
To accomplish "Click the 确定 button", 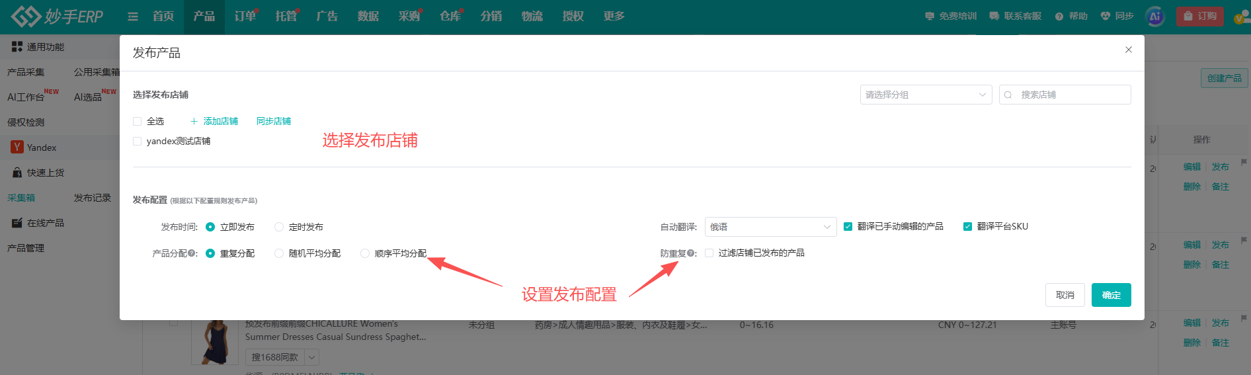I will (1111, 295).
